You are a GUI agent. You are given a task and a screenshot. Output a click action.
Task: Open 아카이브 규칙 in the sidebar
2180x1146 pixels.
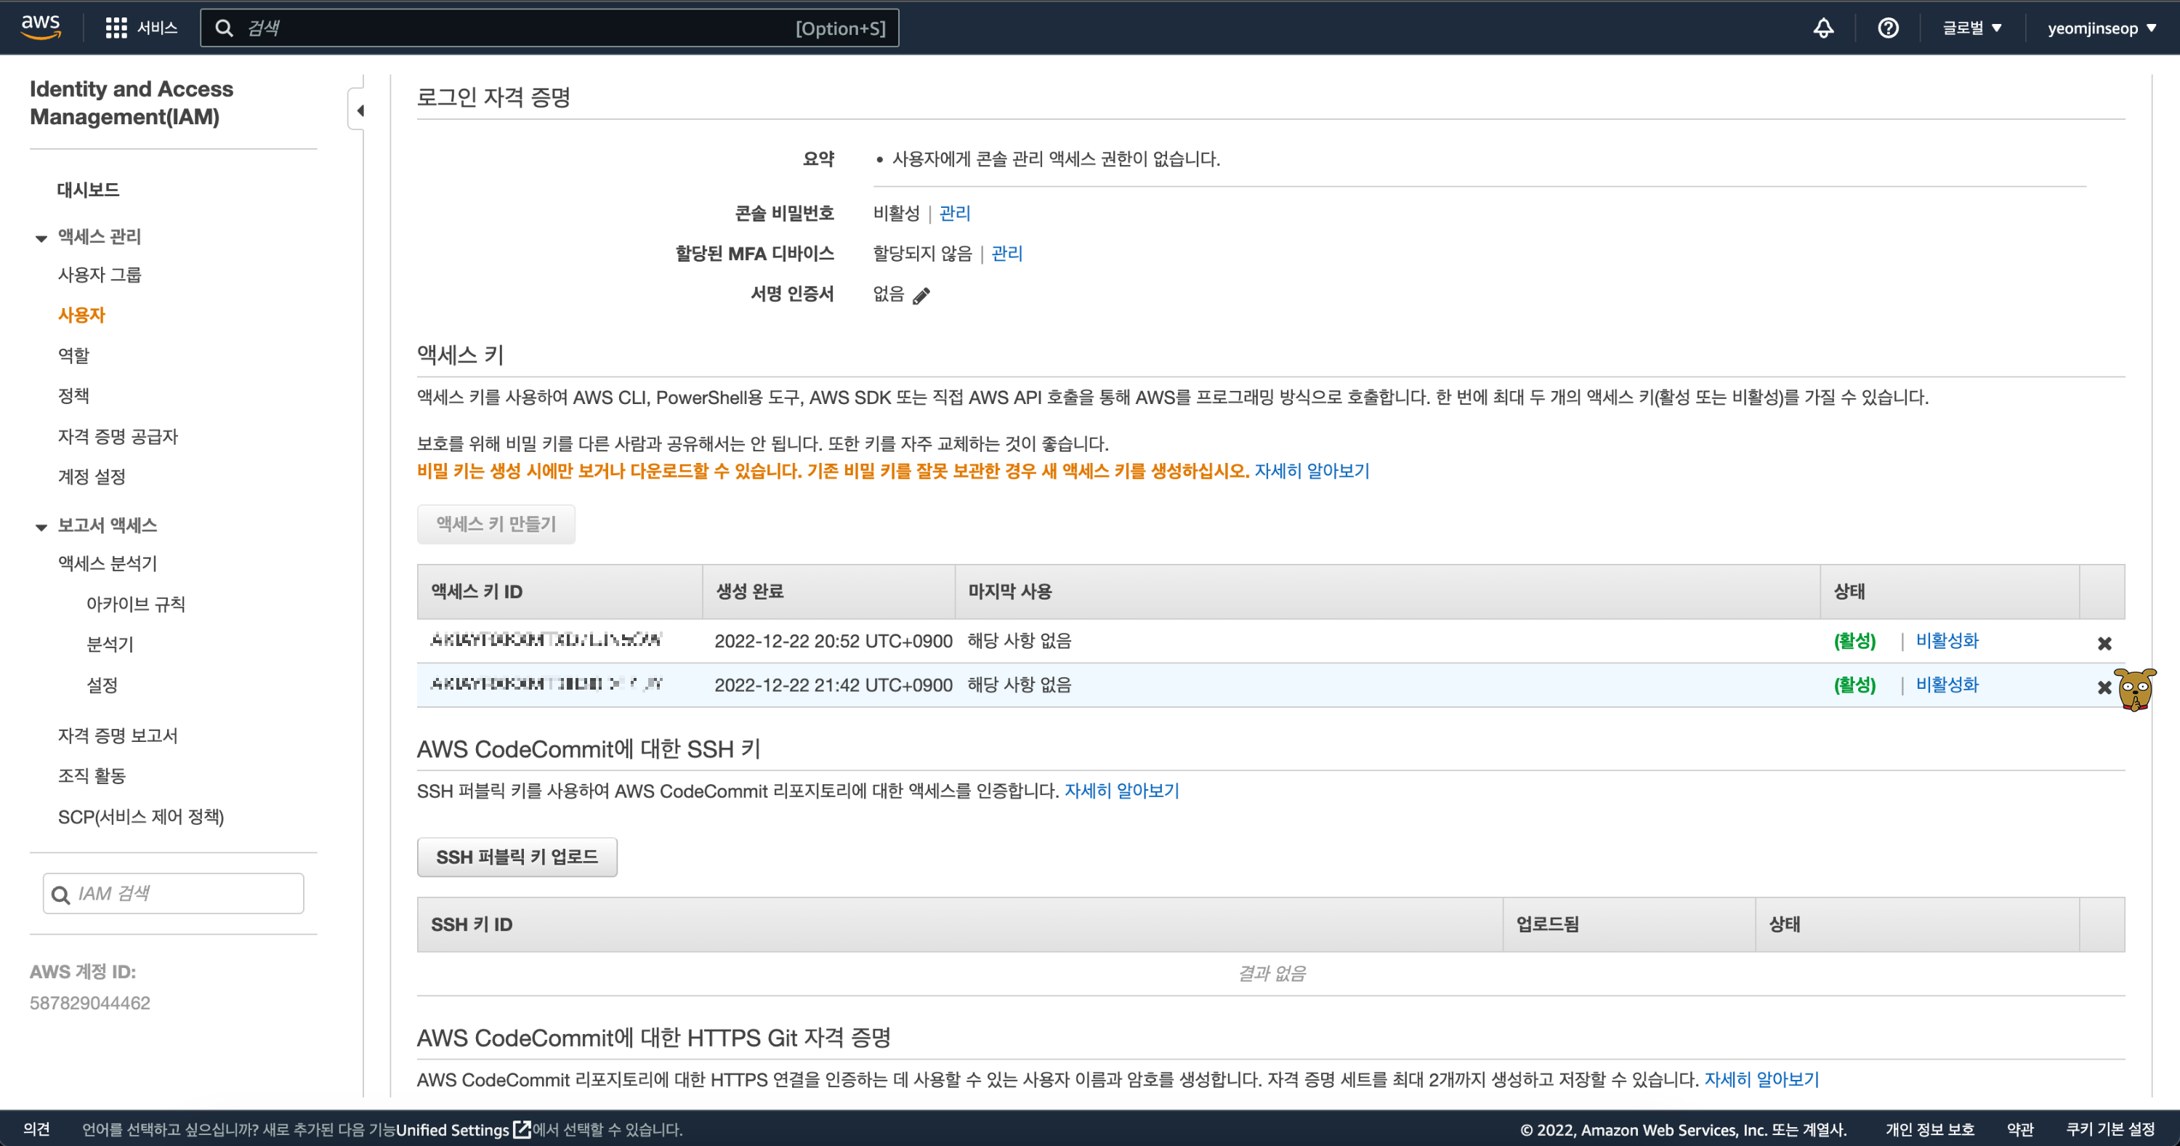coord(135,603)
